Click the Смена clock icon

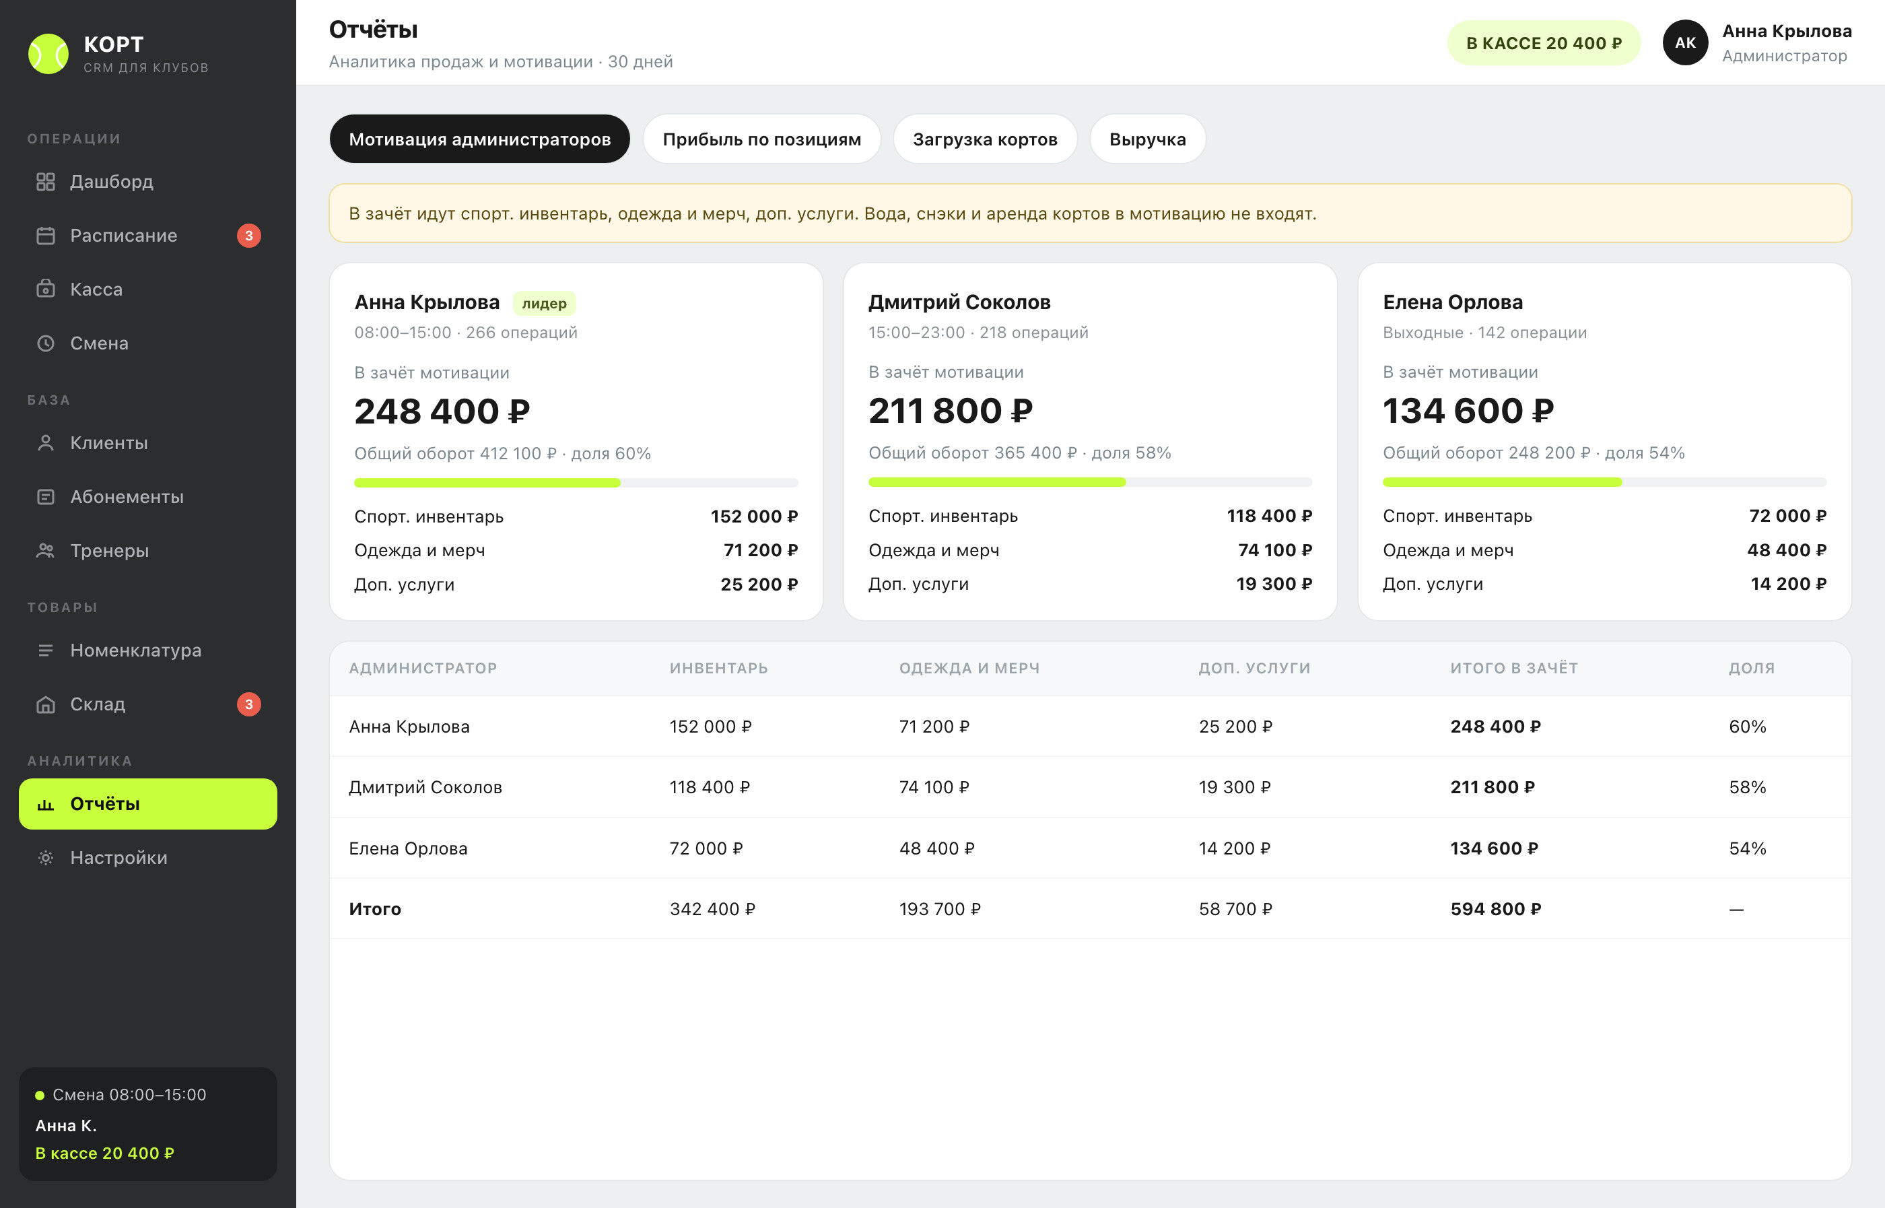click(x=46, y=343)
